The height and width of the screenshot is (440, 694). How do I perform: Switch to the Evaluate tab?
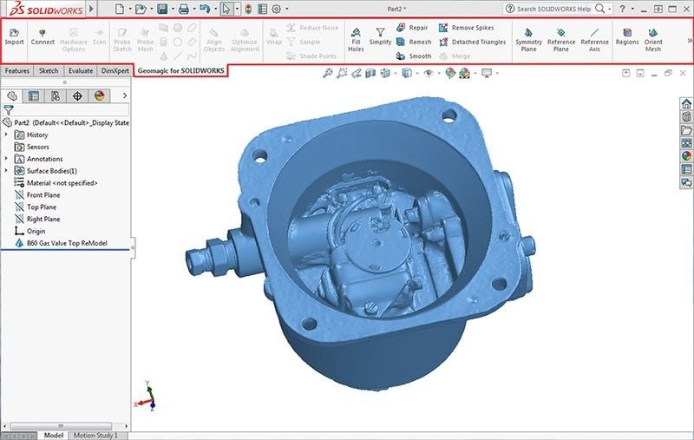[x=80, y=70]
